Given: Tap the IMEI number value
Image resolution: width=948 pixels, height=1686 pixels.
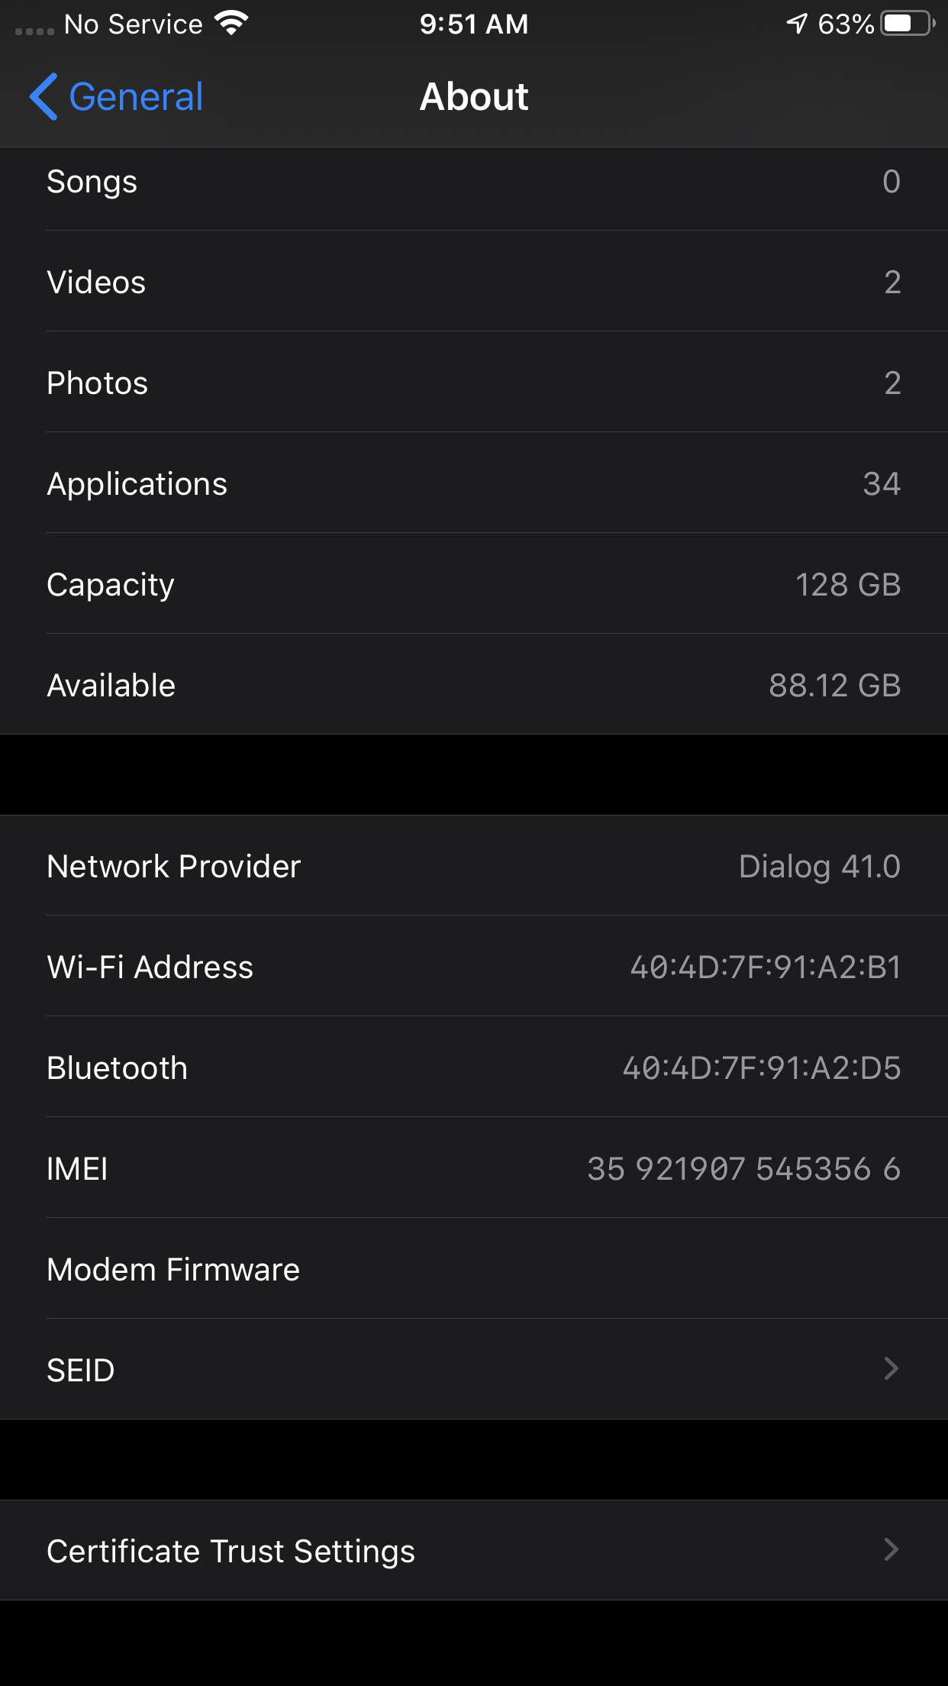Looking at the screenshot, I should tap(743, 1168).
